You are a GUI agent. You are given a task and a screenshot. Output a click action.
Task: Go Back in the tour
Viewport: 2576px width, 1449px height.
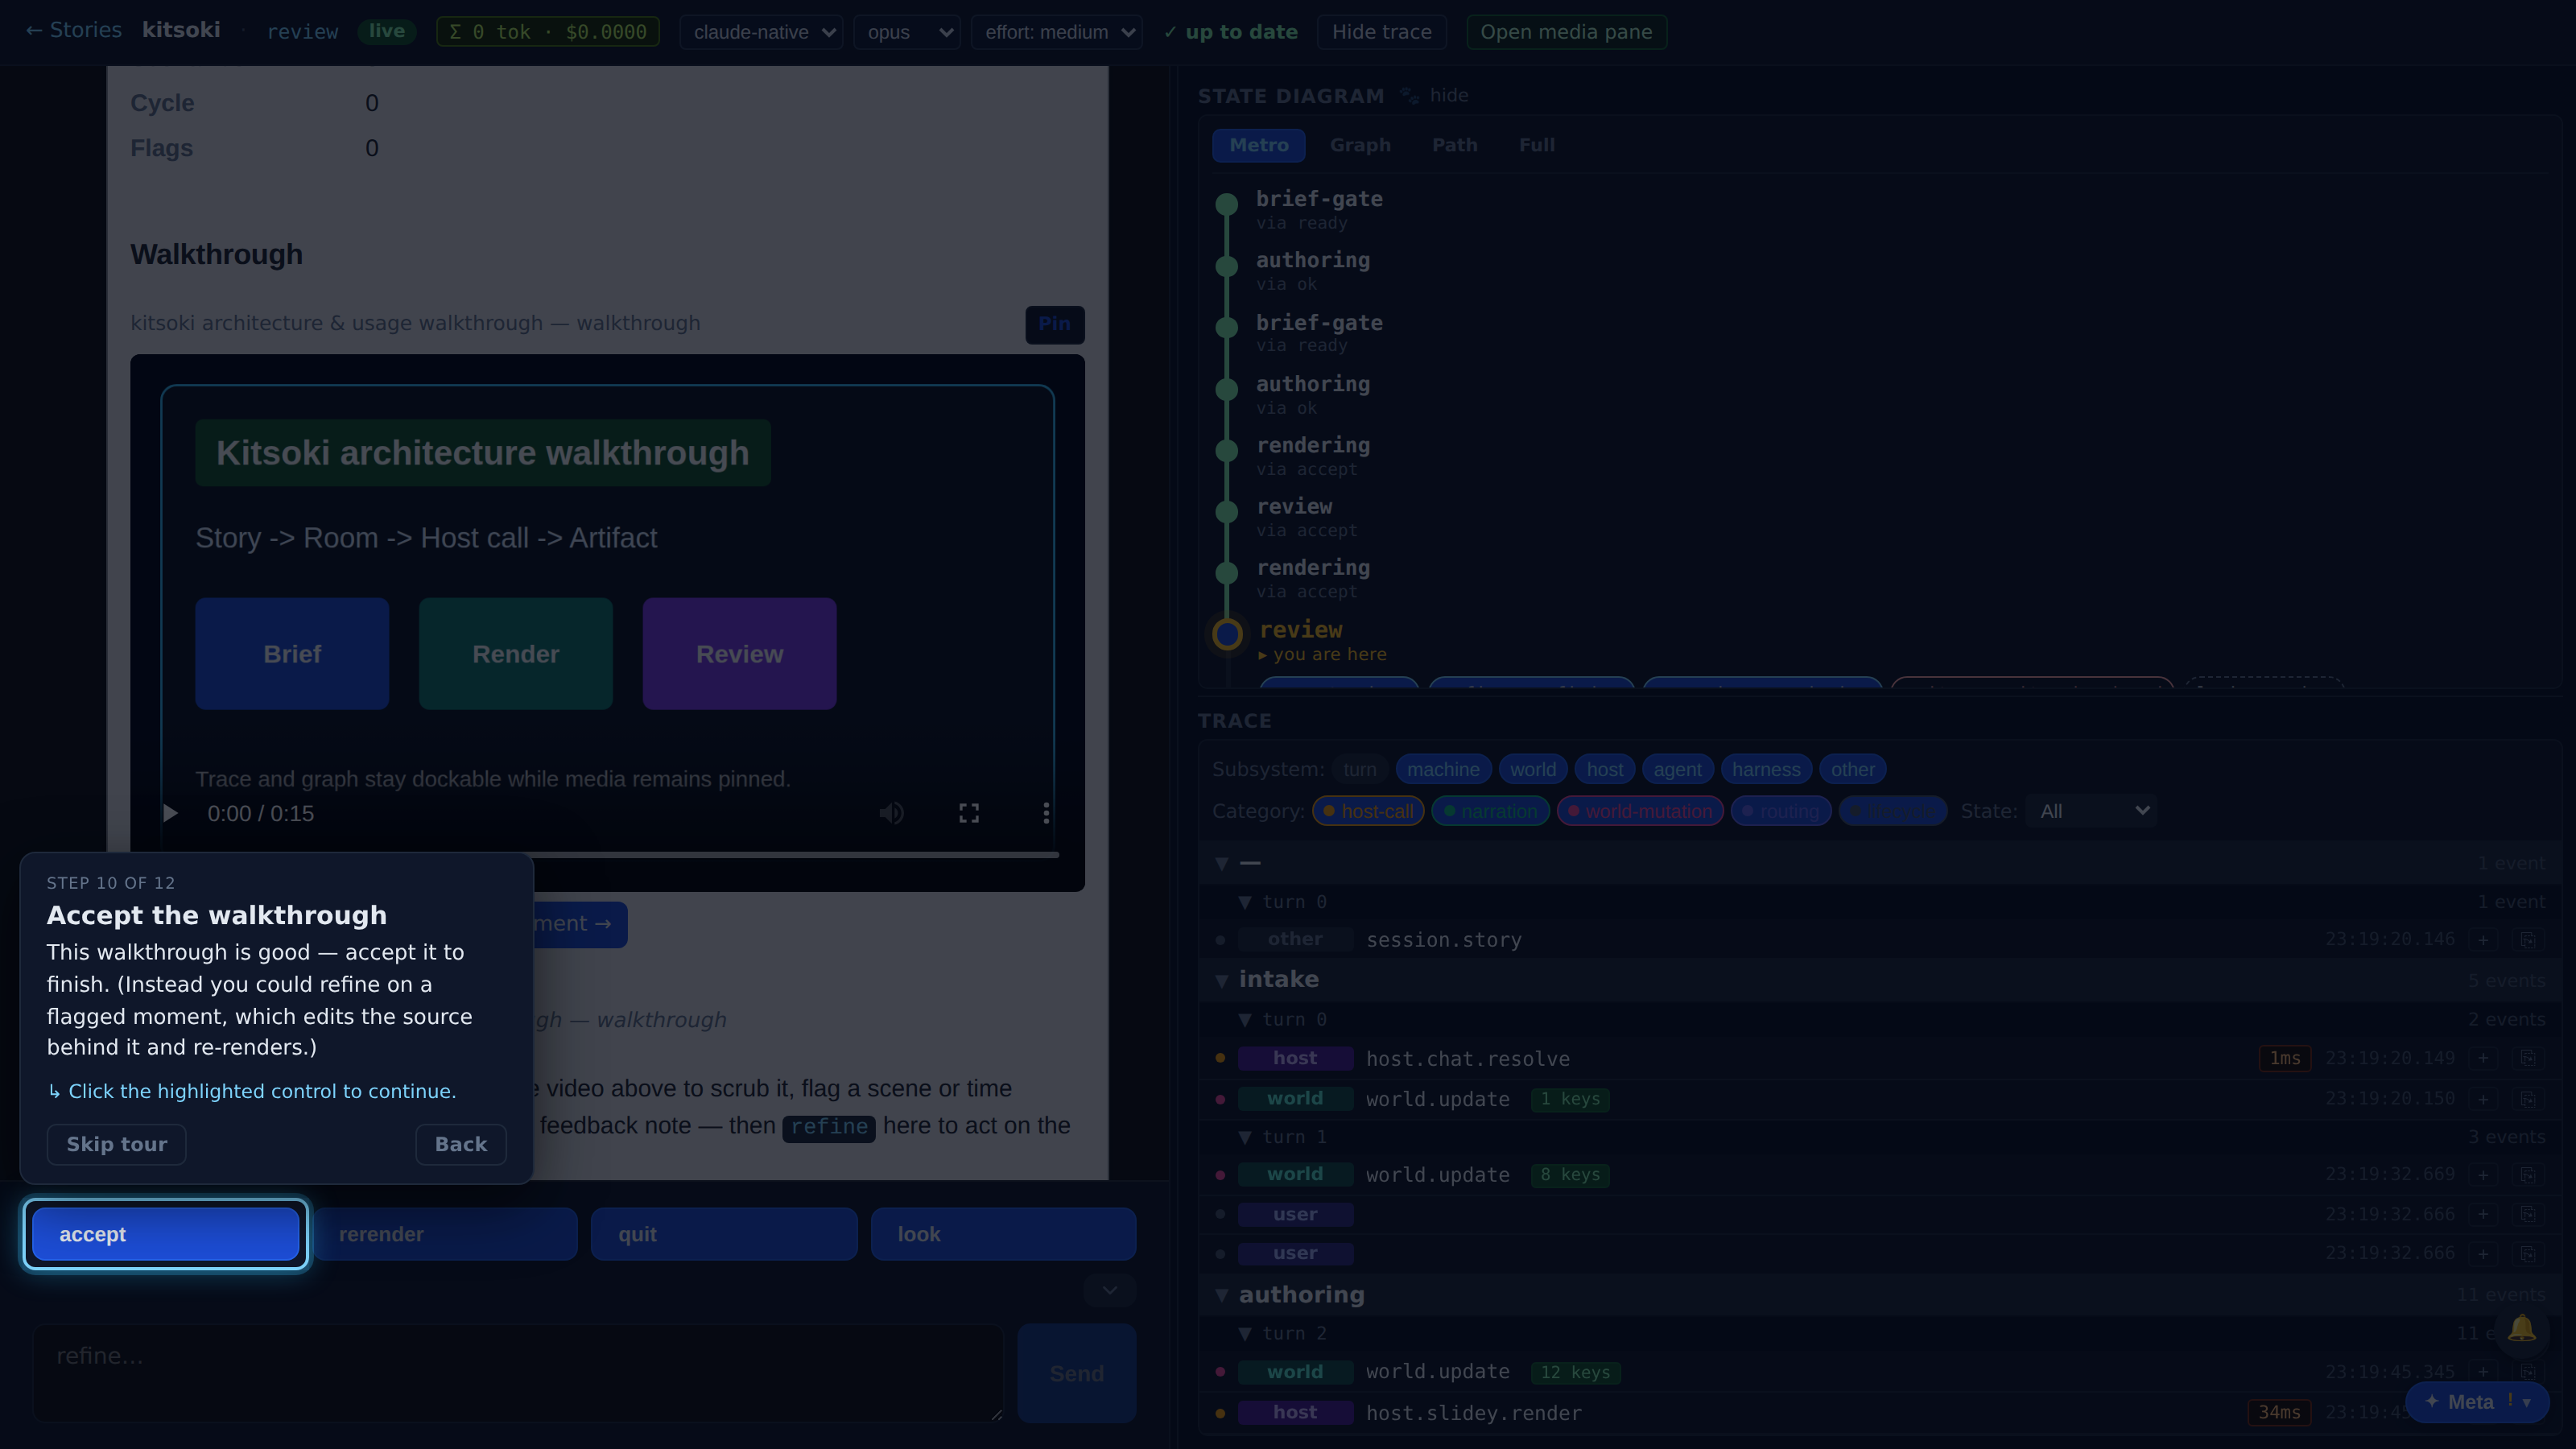(461, 1144)
